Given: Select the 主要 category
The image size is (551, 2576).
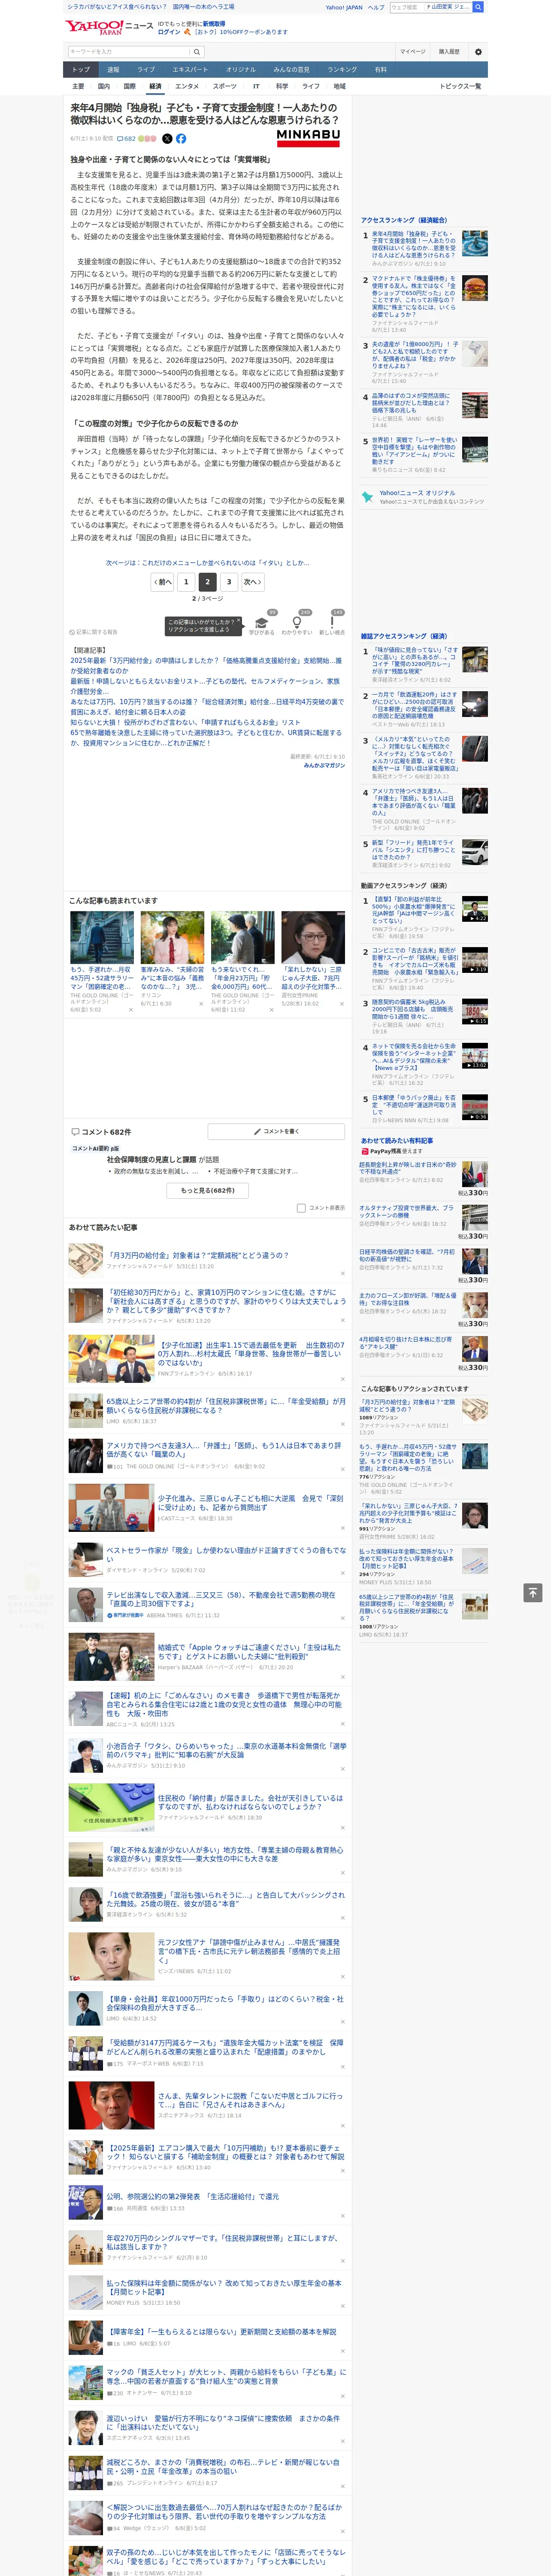Looking at the screenshot, I should coord(78,86).
